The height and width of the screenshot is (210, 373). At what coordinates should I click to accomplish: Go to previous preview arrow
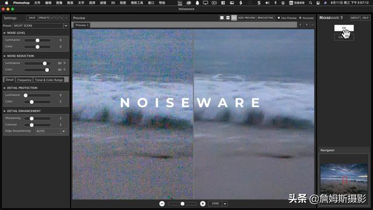tap(301, 24)
